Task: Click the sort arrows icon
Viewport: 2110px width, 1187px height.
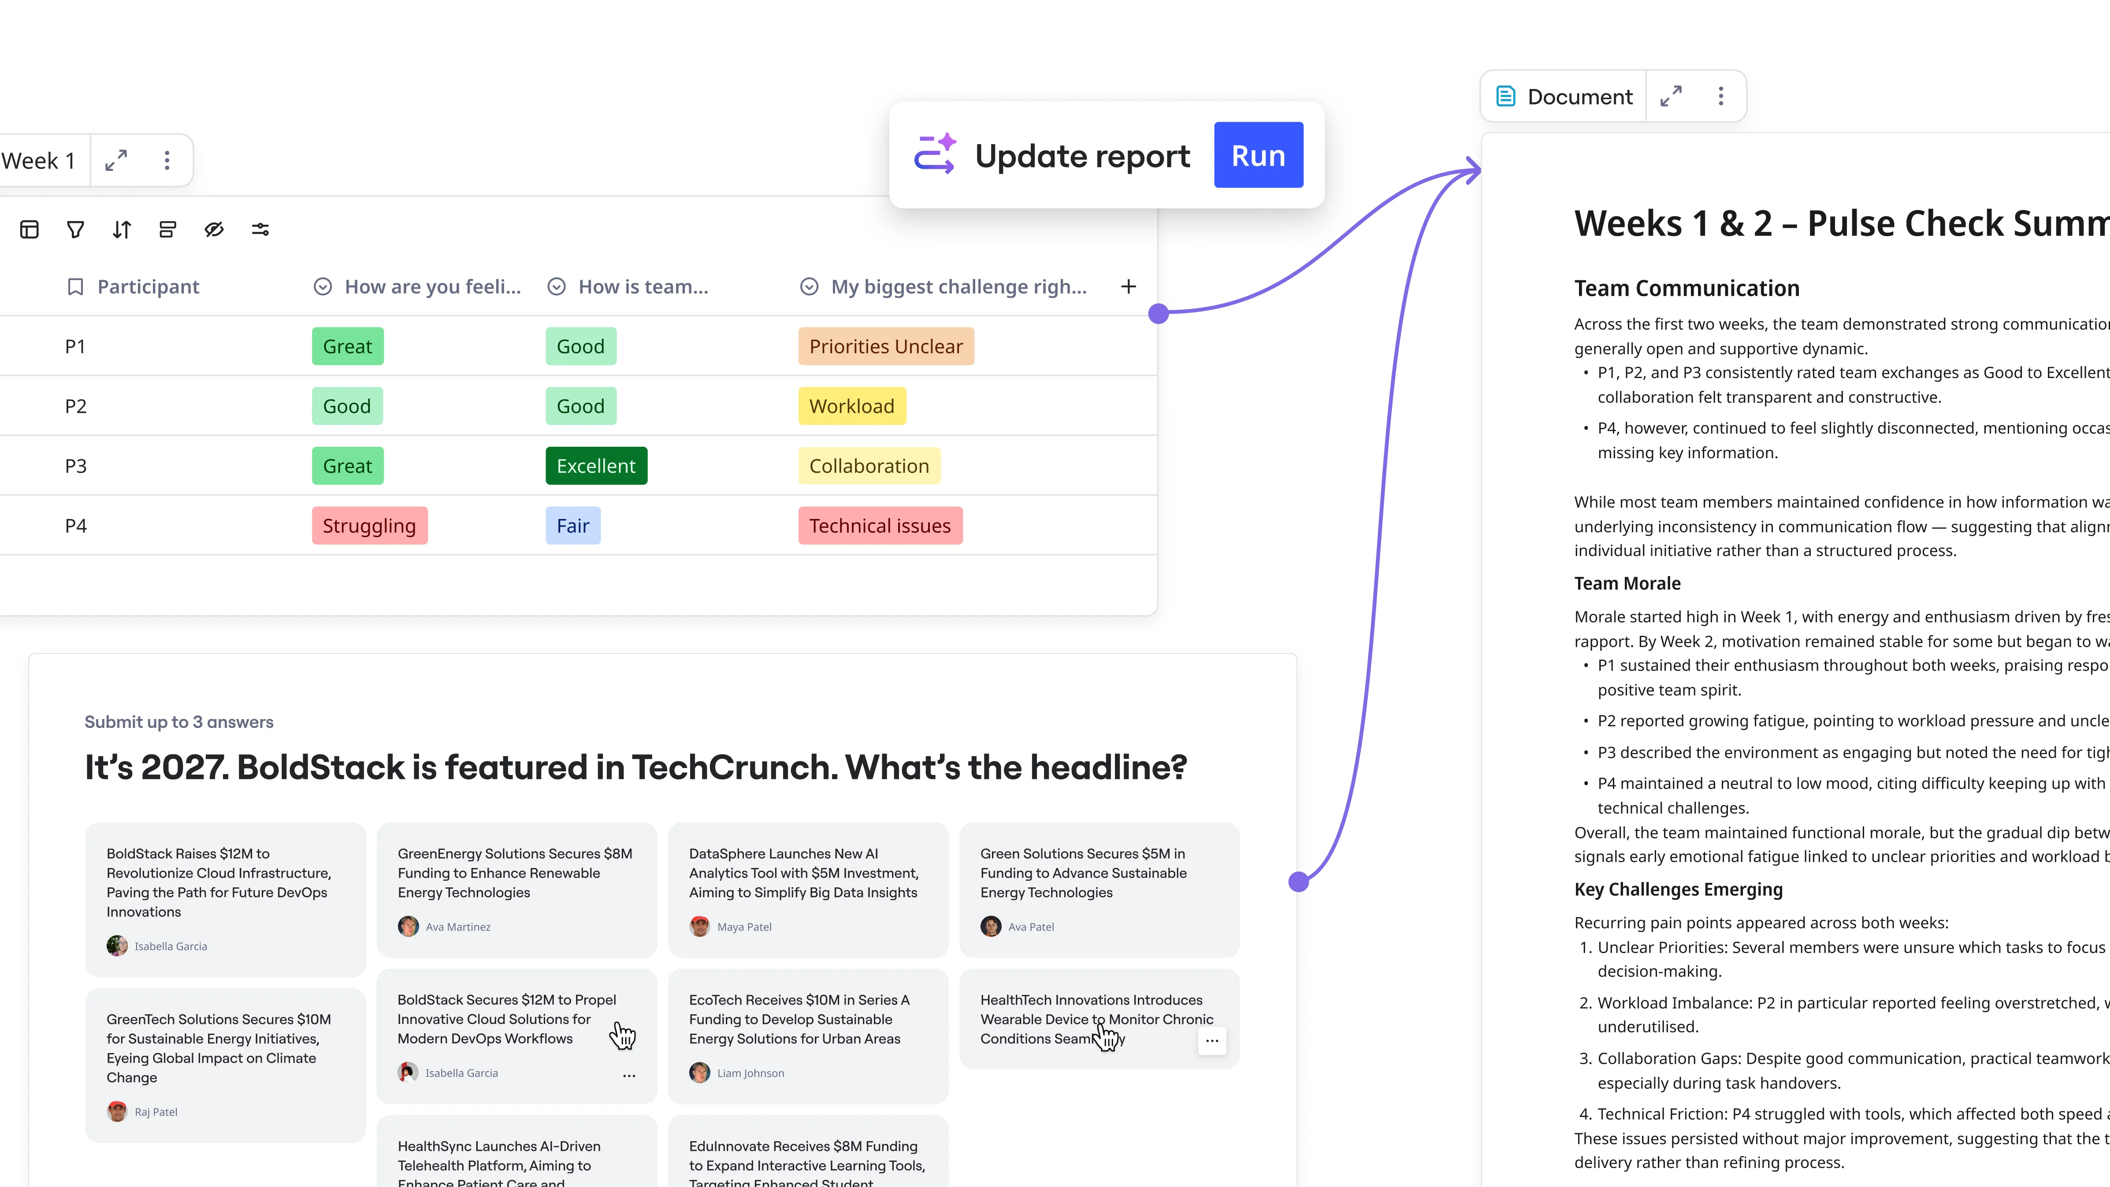Action: pos(121,230)
